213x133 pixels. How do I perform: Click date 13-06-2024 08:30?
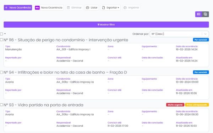(187, 115)
